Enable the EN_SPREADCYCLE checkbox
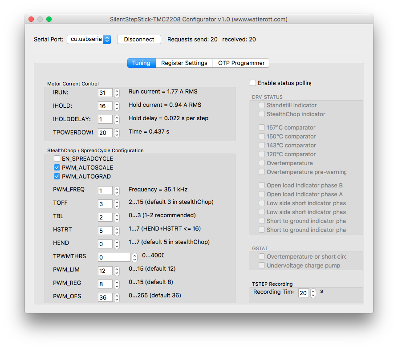Image resolution: width=398 pixels, height=349 pixels. click(57, 158)
